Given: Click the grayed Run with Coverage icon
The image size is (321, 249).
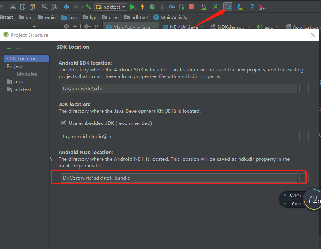Looking at the screenshot, I should tap(162, 7).
